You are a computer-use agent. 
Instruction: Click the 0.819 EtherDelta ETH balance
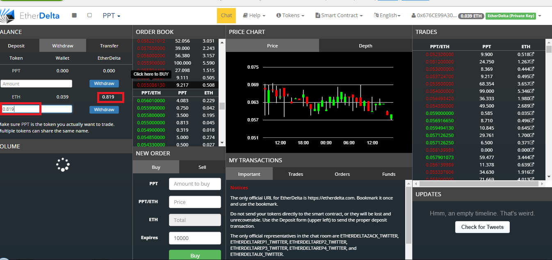(109, 97)
